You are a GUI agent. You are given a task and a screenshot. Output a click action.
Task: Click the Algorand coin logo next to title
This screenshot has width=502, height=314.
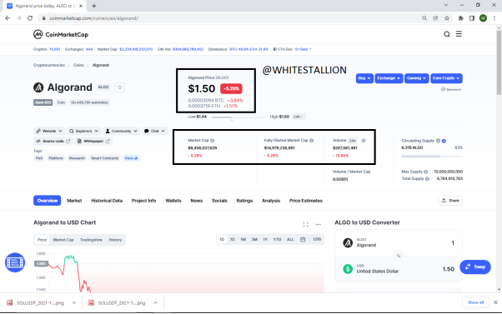coord(38,87)
